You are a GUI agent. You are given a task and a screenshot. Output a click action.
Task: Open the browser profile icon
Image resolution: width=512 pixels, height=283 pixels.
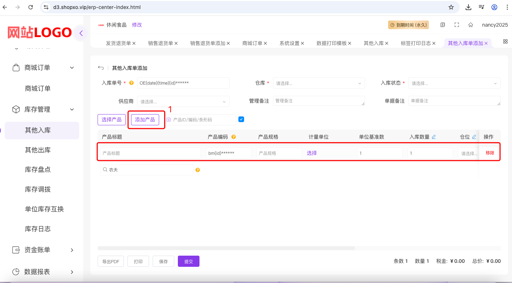click(494, 7)
